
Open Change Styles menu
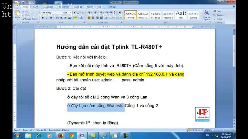pos(207,15)
